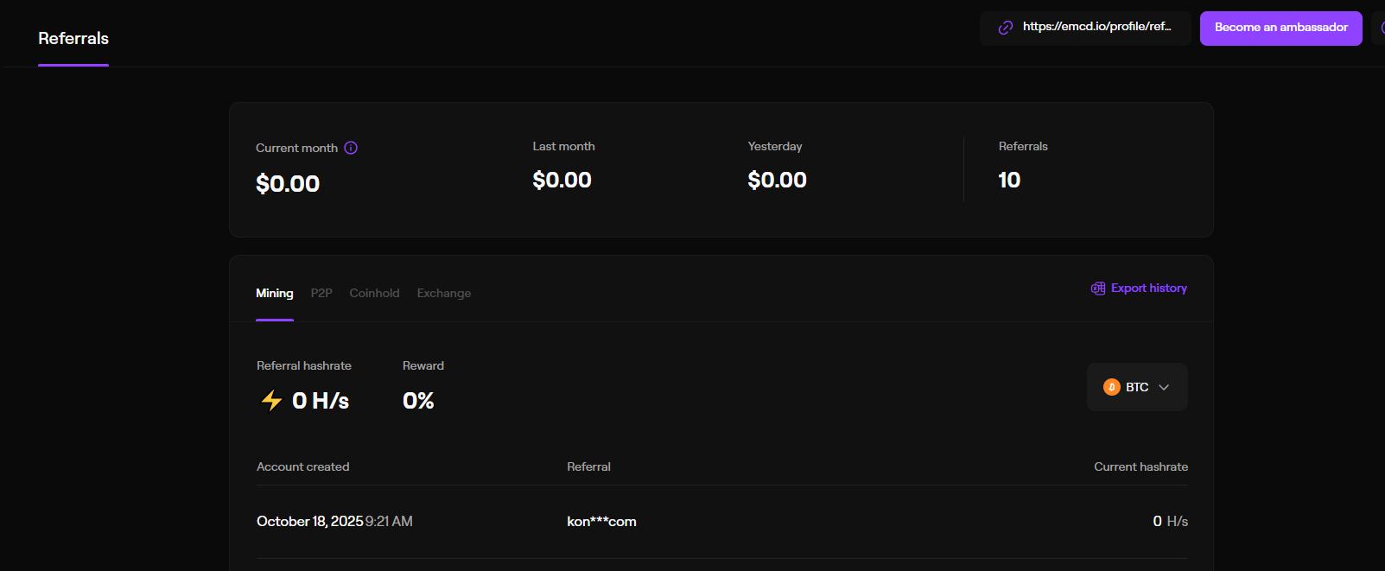Click the chain-link icon next to referral URL
The width and height of the screenshot is (1385, 571).
point(1006,28)
